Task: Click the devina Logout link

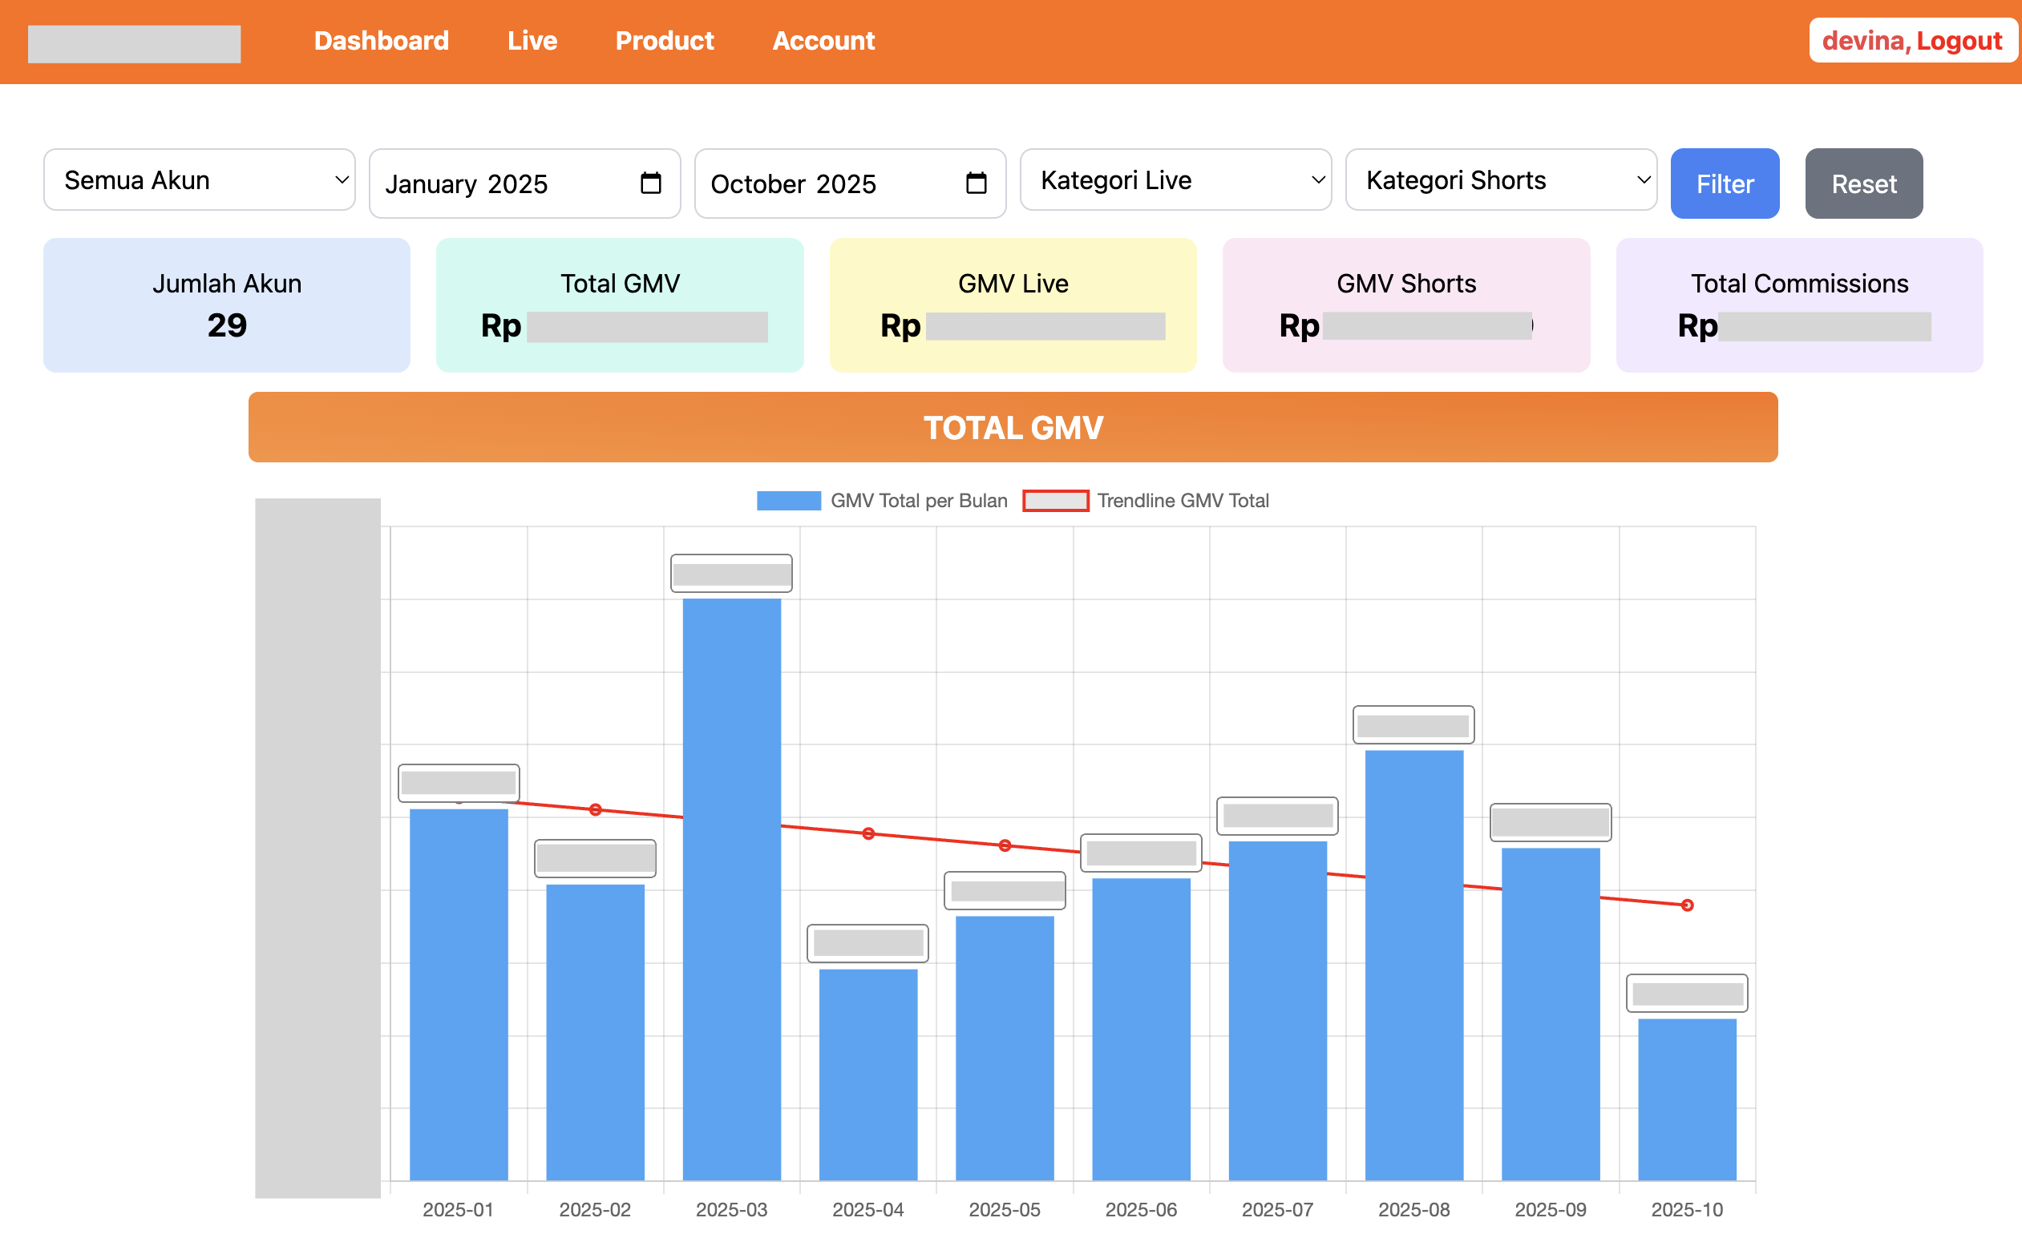Action: pos(1911,40)
